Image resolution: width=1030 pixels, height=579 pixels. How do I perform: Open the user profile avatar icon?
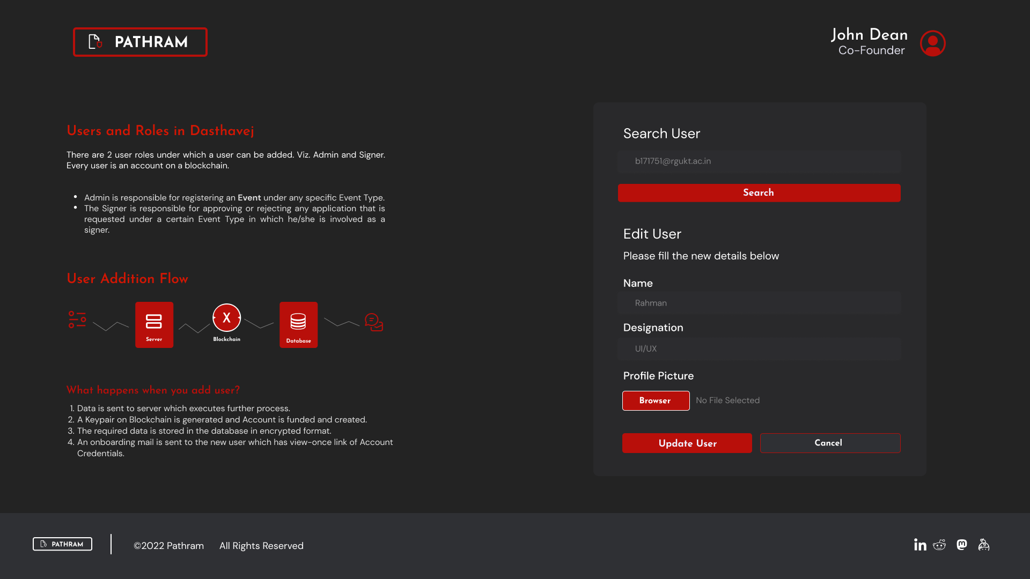pos(932,43)
